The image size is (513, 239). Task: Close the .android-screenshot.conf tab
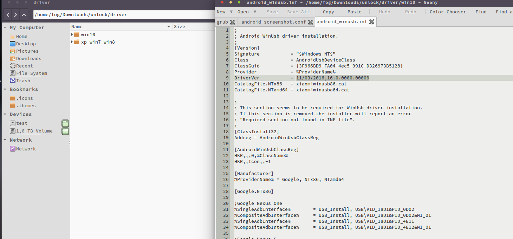click(x=310, y=22)
